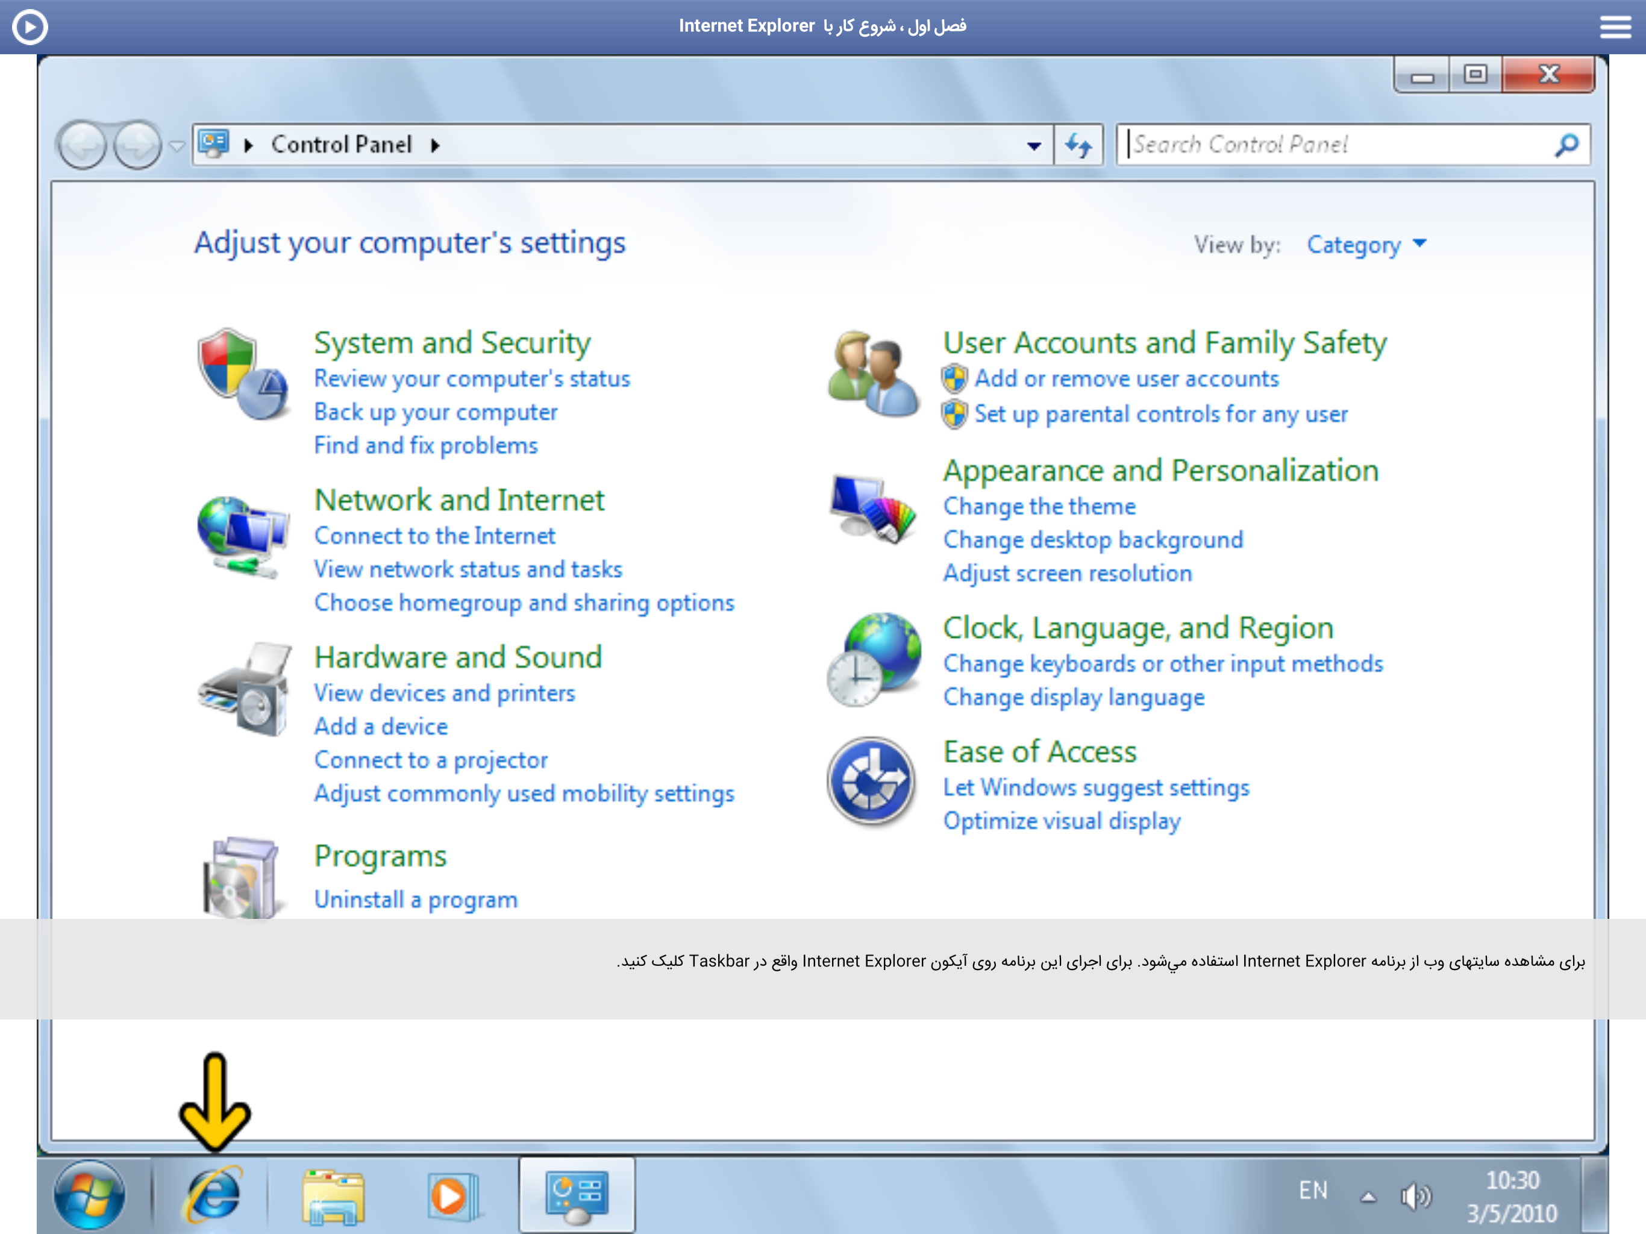Open User Accounts and Family Safety
The image size is (1646, 1234).
coord(1165,342)
